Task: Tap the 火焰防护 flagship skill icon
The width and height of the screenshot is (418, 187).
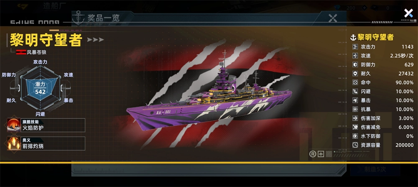Action: (14, 125)
